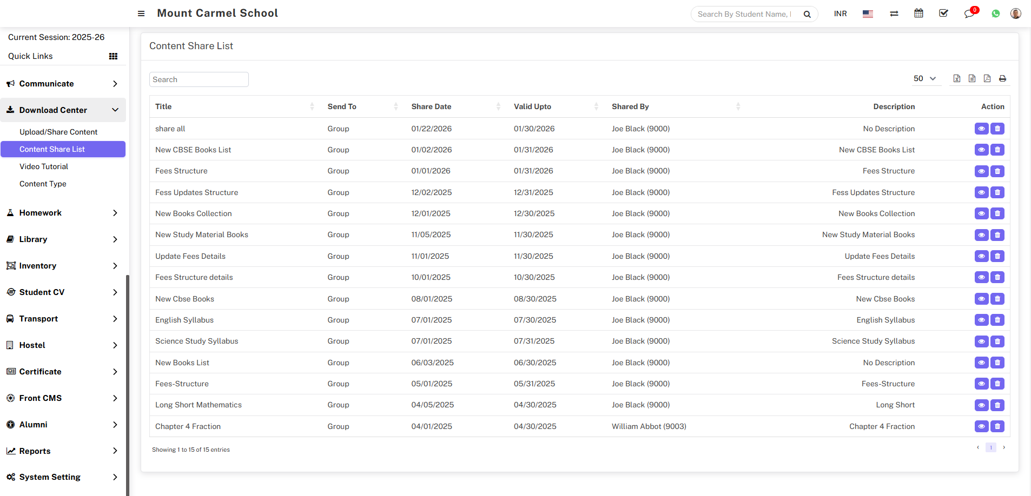Export the list to Excel
The height and width of the screenshot is (496, 1031).
click(x=956, y=78)
